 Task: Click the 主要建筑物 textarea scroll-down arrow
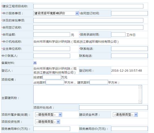point(140,102)
